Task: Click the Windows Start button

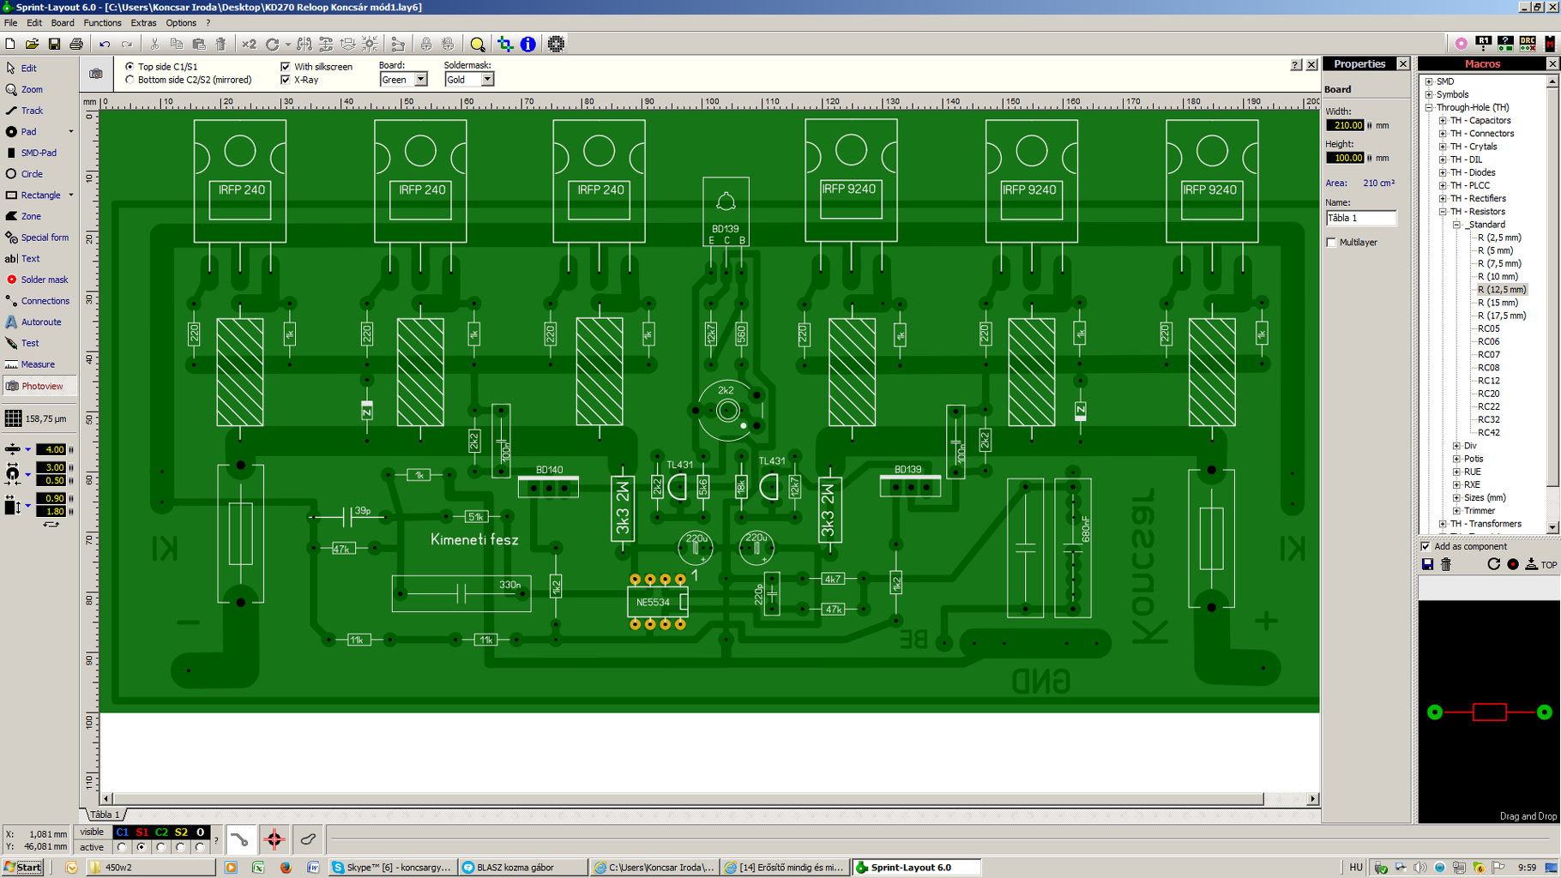Action: (23, 867)
